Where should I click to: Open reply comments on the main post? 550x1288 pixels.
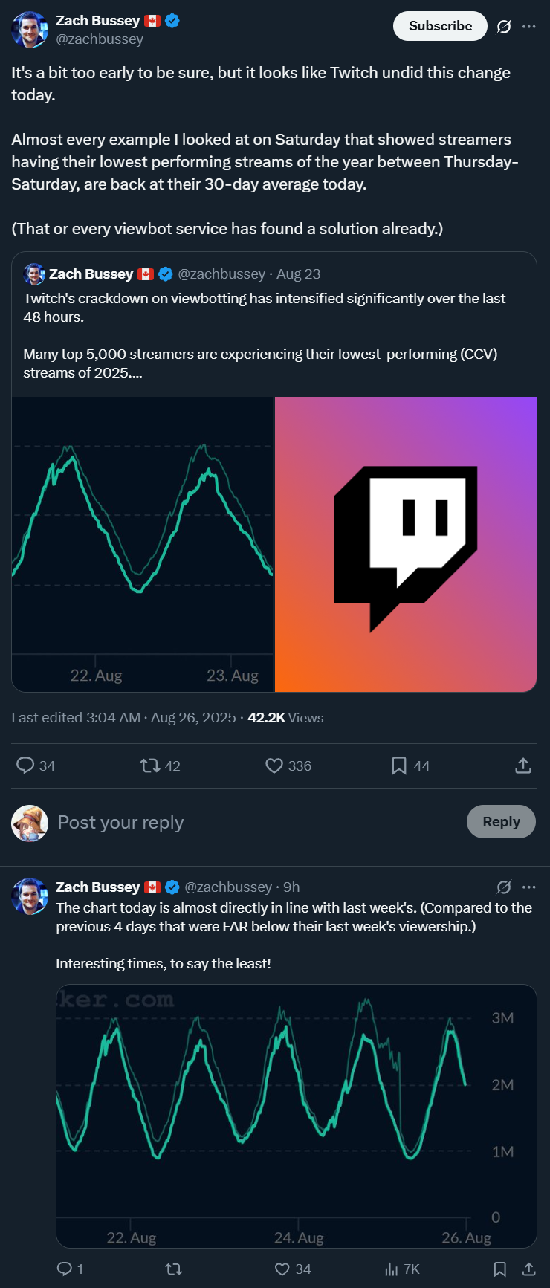click(26, 766)
